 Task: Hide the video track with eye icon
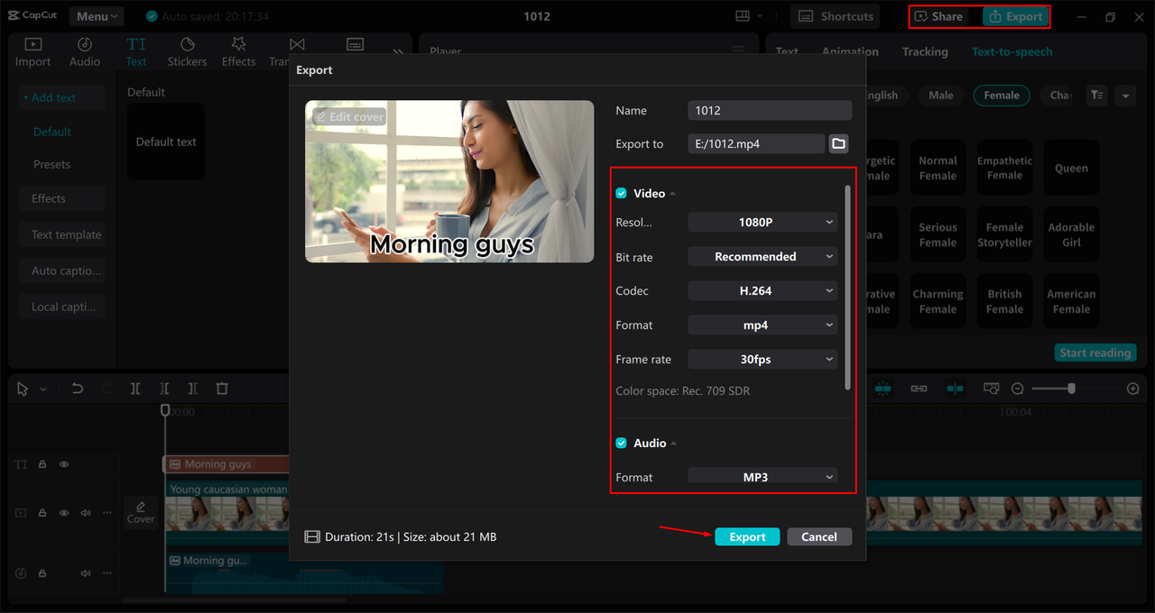coord(64,513)
